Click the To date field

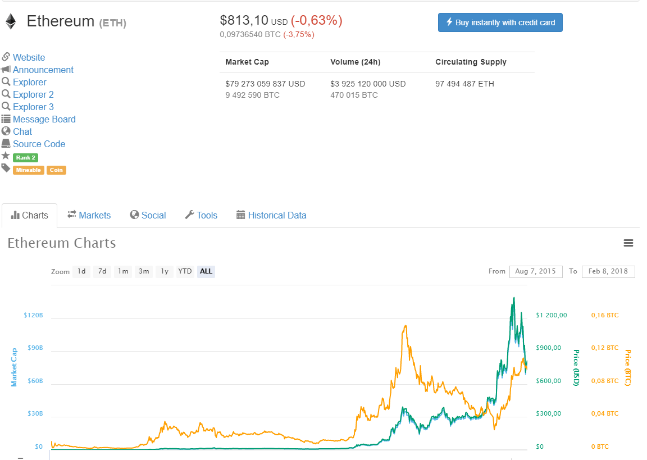608,271
